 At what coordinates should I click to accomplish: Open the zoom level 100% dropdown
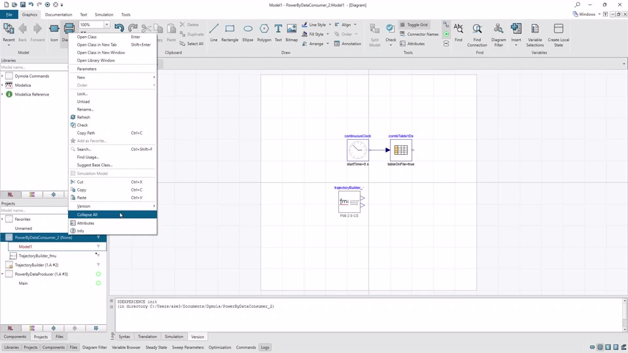(x=107, y=24)
